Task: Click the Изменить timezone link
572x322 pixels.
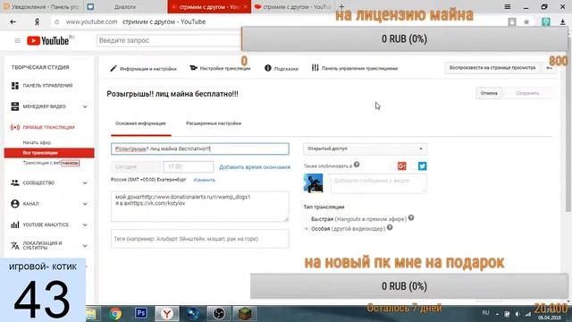Action: coord(205,180)
